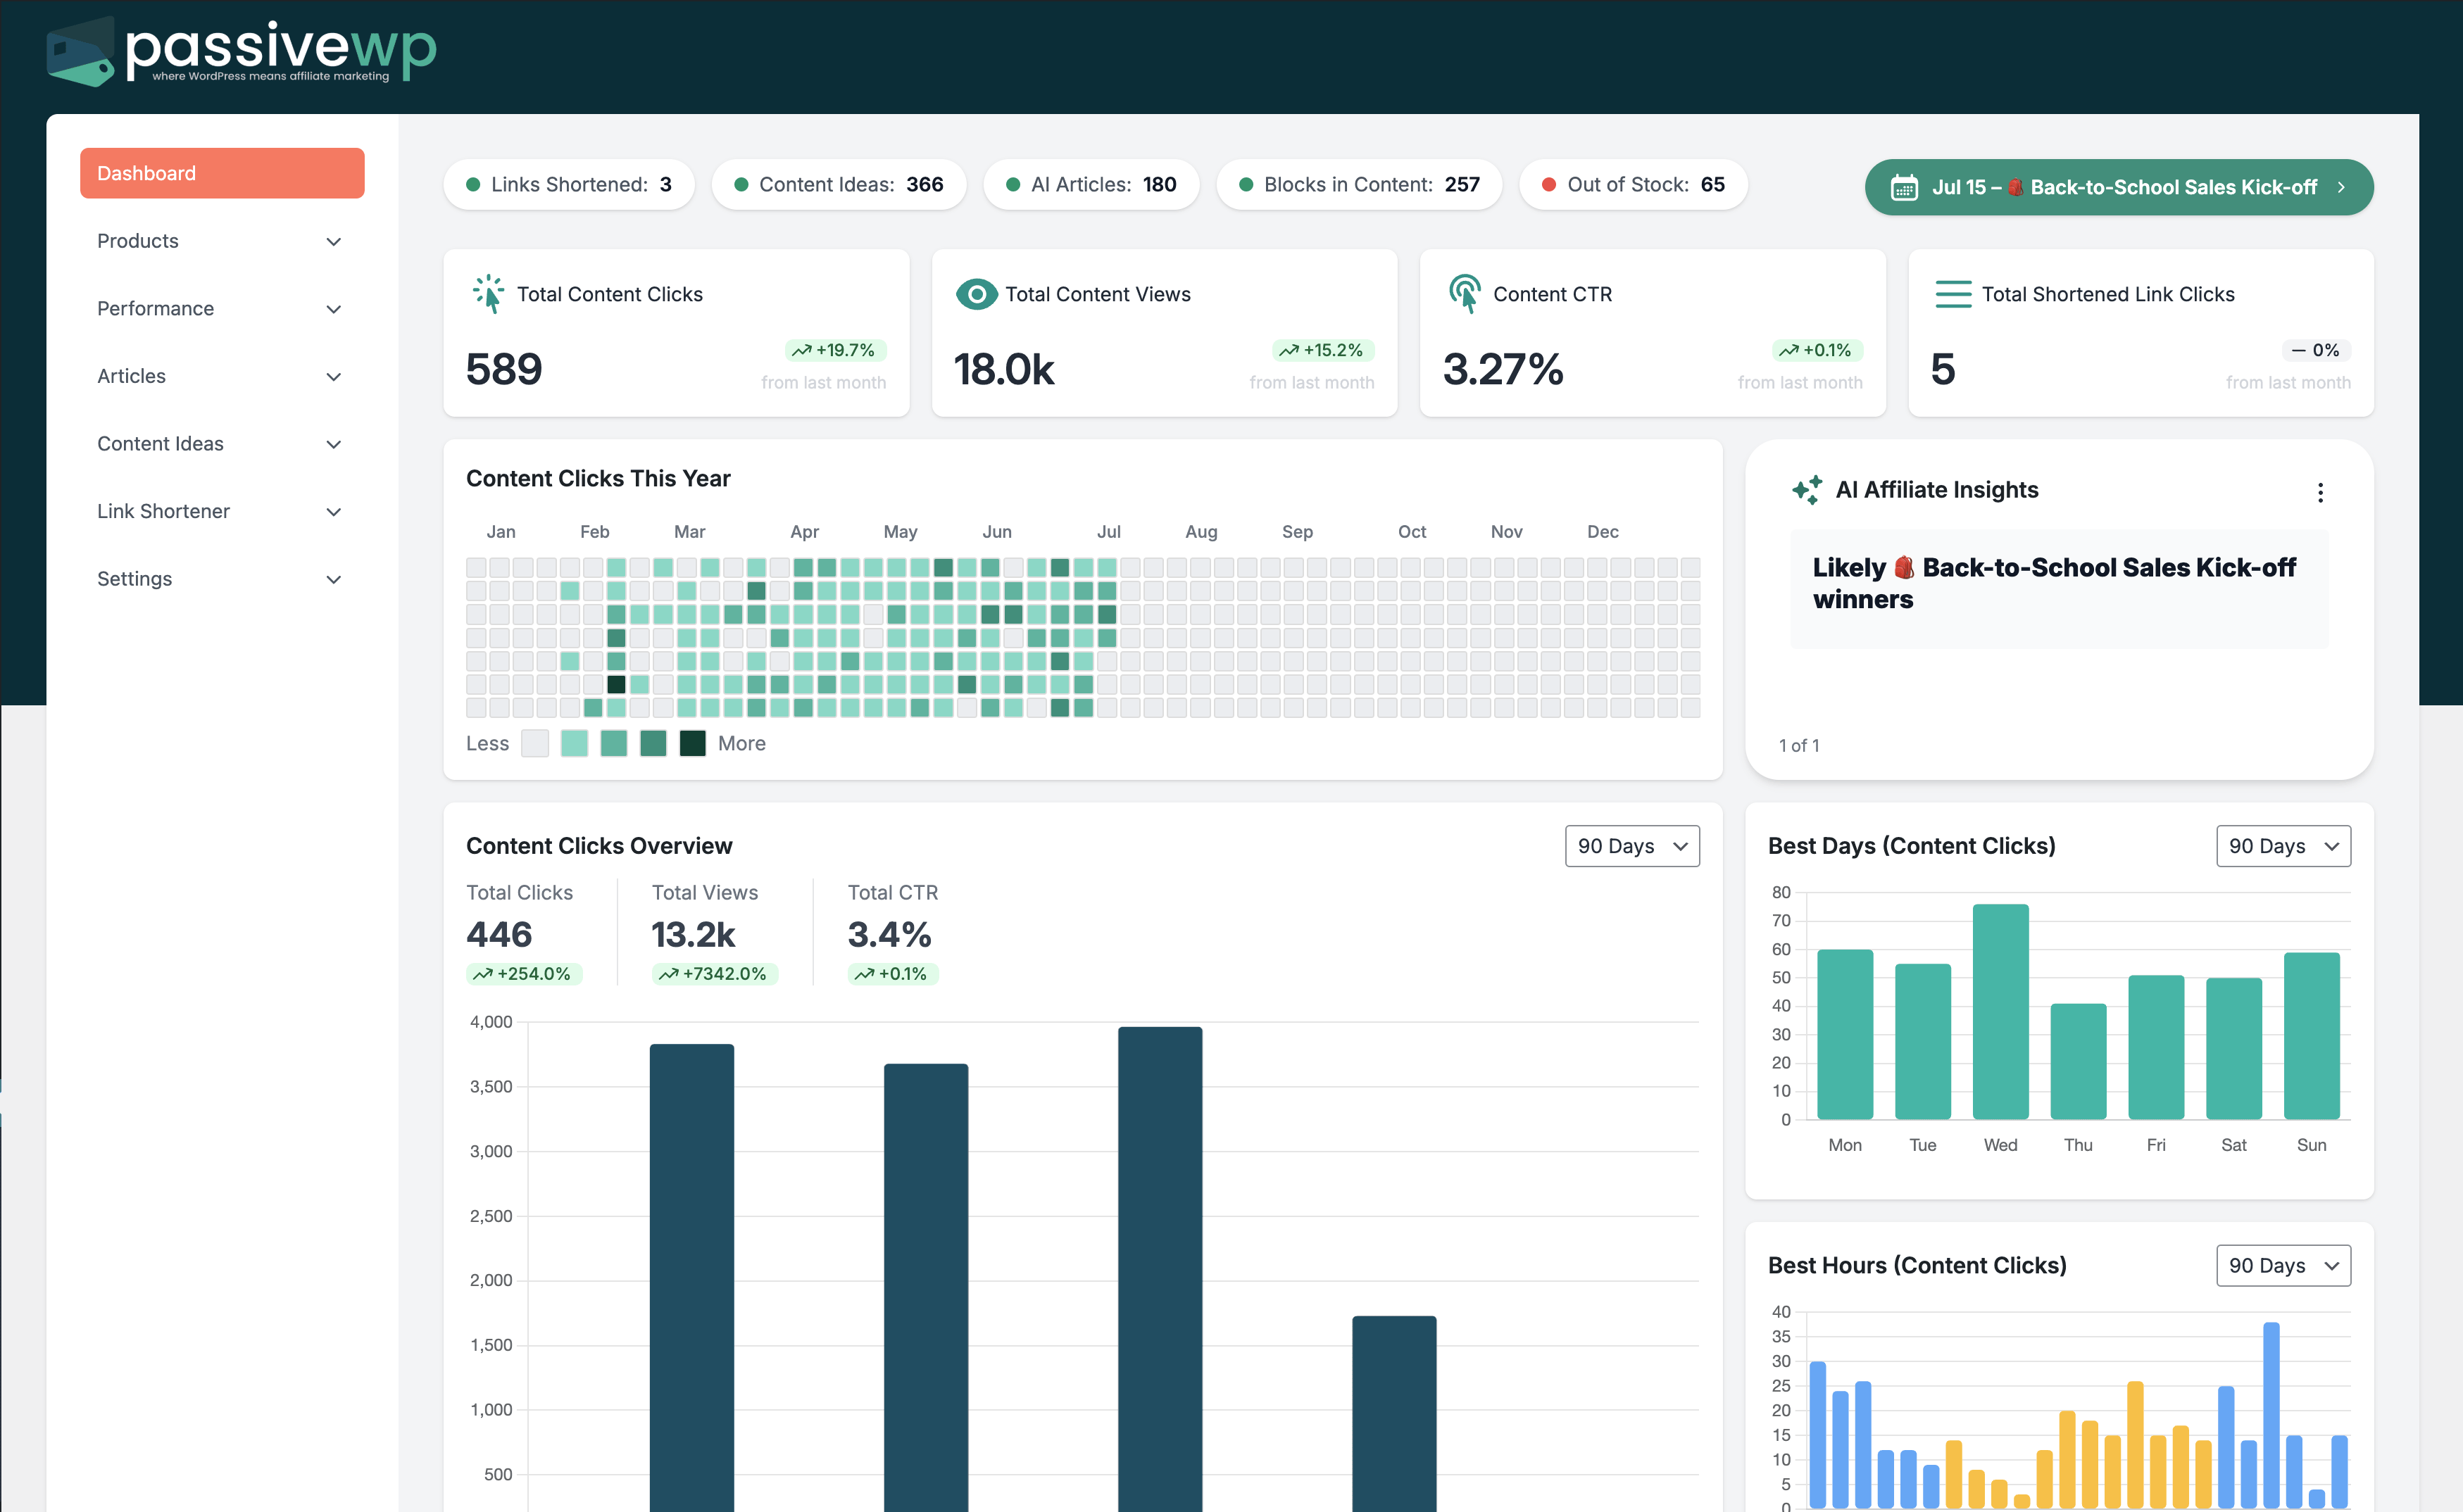Image resolution: width=2463 pixels, height=1512 pixels.
Task: Open the AI Affiliate Insights options menu
Action: pyautogui.click(x=2321, y=491)
